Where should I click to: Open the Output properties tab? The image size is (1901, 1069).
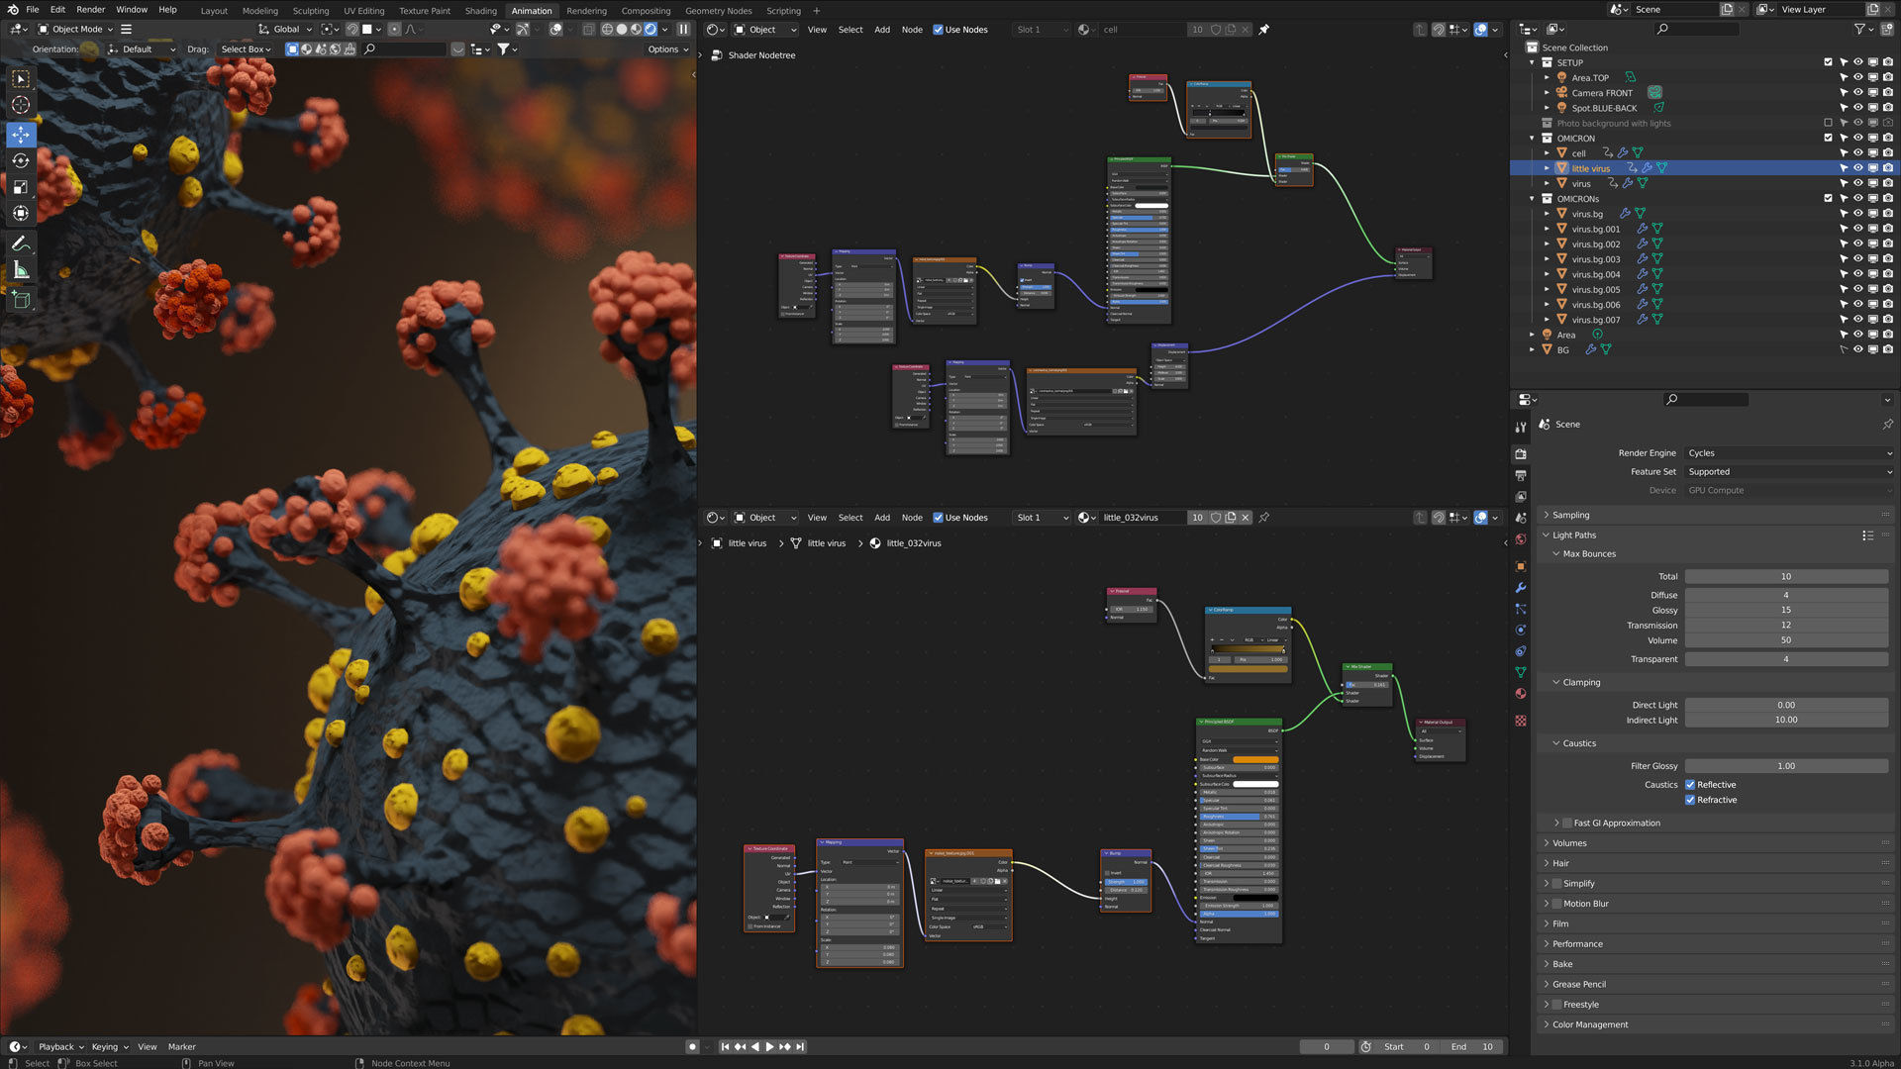coord(1521,475)
